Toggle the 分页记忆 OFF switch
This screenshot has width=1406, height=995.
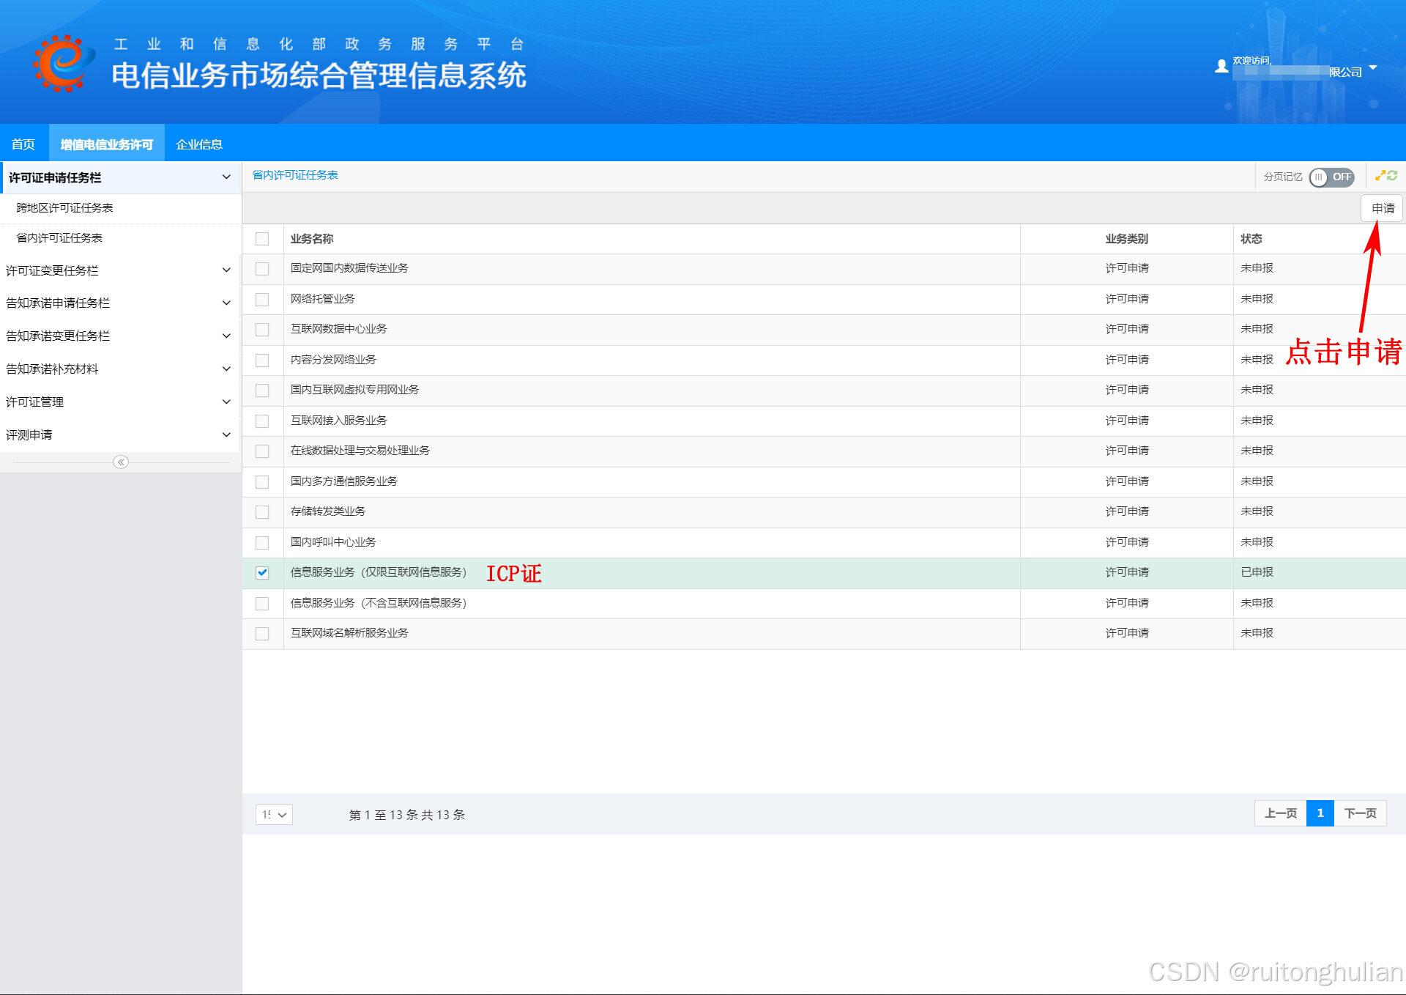(x=1331, y=177)
